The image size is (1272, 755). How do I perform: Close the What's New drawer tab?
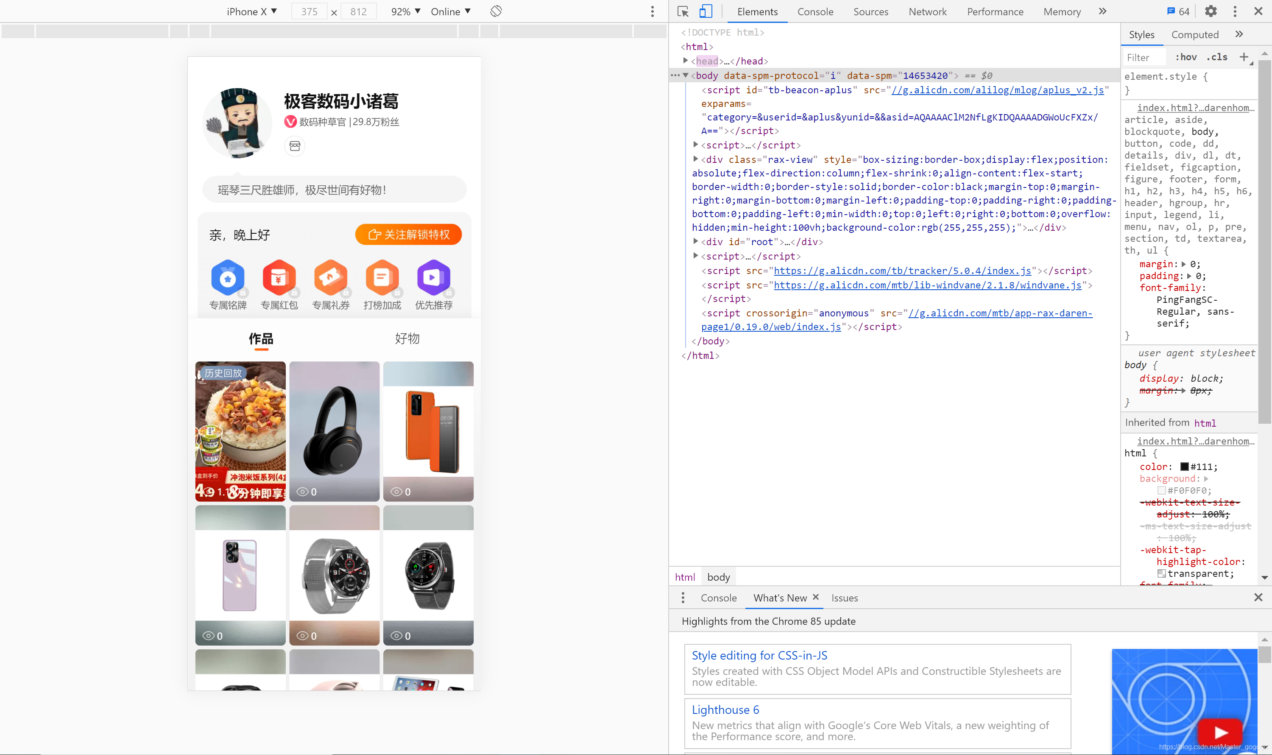816,597
